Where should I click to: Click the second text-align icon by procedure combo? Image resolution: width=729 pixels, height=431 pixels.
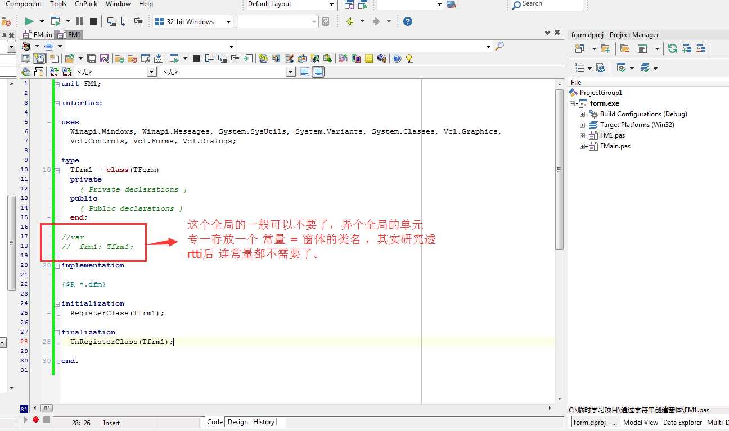pyautogui.click(x=318, y=72)
